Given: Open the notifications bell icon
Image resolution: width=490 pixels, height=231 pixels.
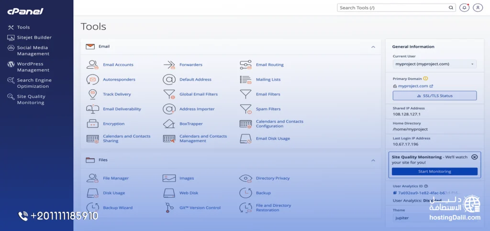Looking at the screenshot, I should coord(464,8).
